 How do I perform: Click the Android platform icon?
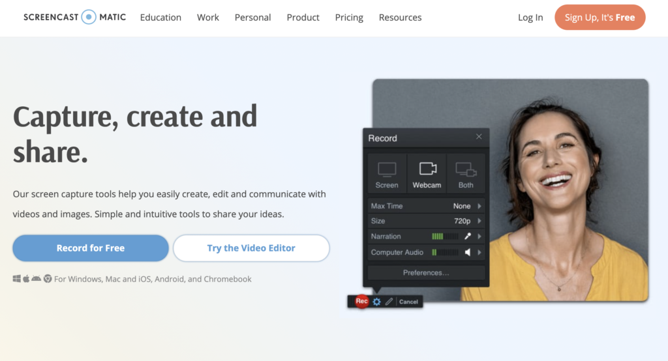(37, 278)
